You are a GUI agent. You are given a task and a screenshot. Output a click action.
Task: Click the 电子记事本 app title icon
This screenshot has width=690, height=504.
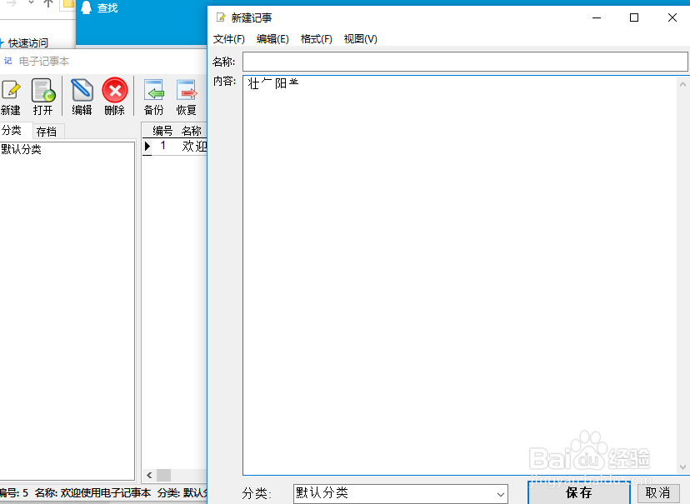point(8,61)
